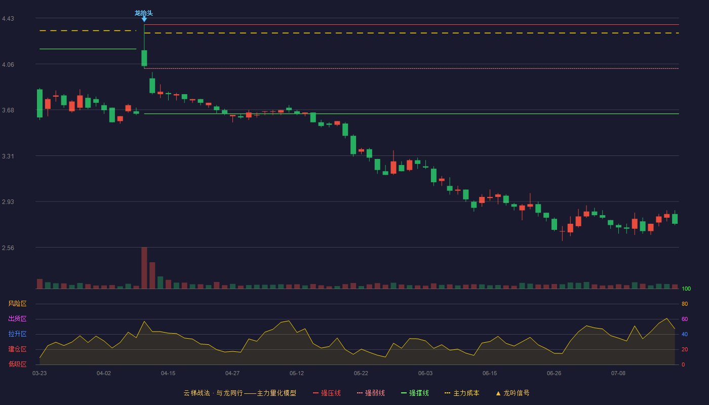Click the 04-02 date label
The width and height of the screenshot is (709, 405).
coord(104,373)
